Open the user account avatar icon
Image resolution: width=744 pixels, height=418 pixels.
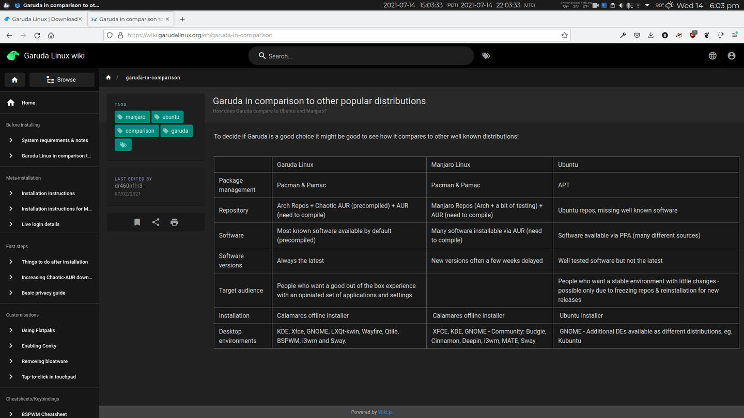pyautogui.click(x=732, y=56)
